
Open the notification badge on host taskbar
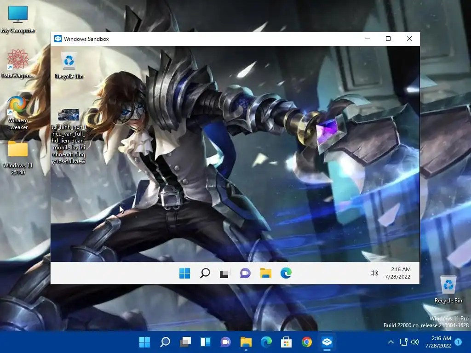(x=458, y=342)
